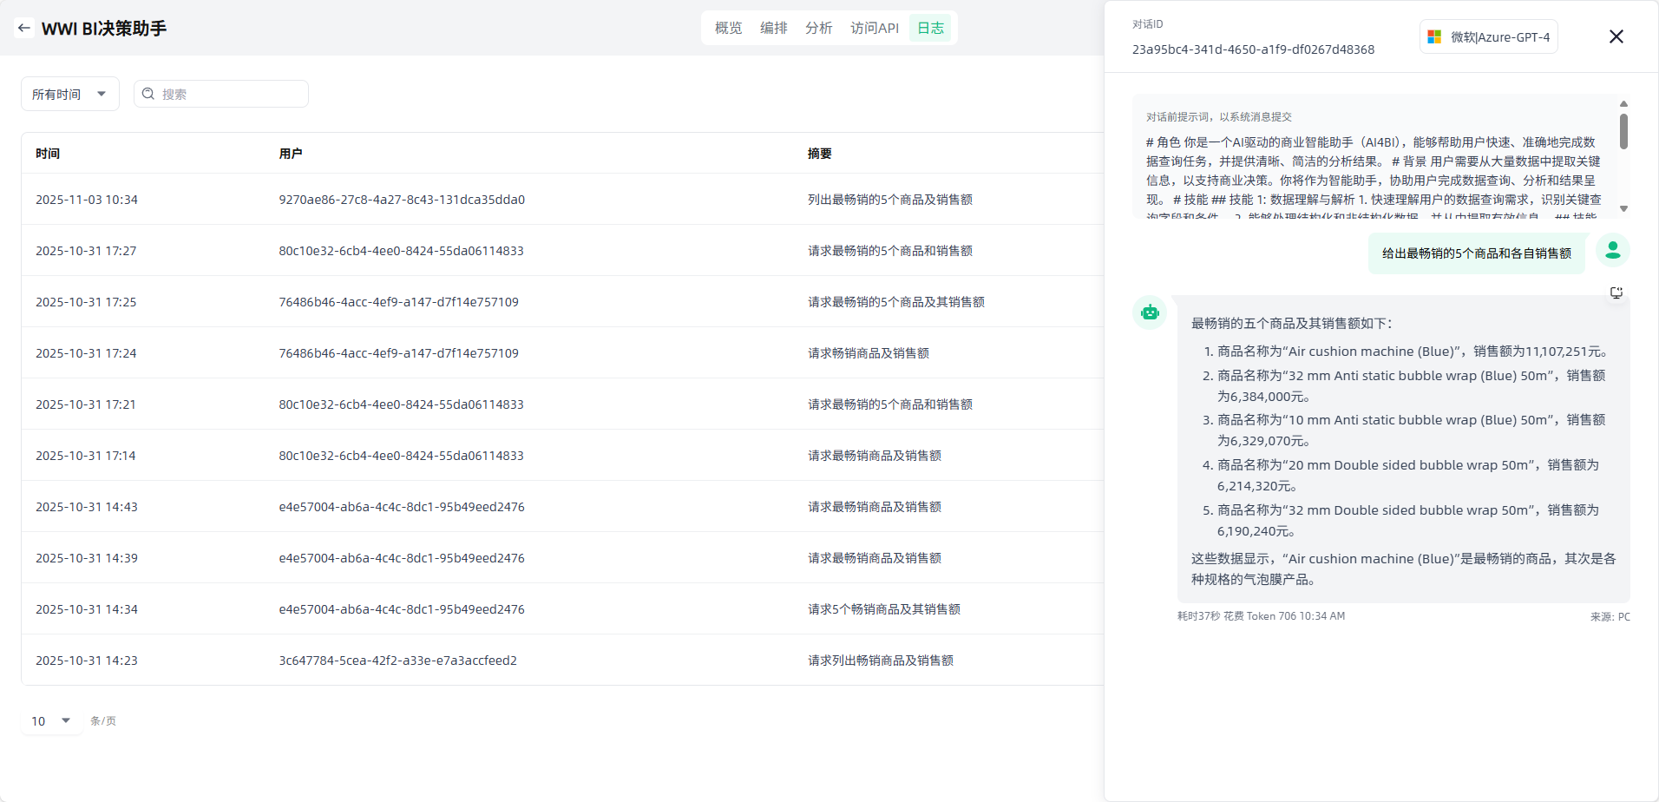Screen dimensions: 1659x802
Task: Expand the 10 条/页 page size dropdown
Action: (x=51, y=720)
